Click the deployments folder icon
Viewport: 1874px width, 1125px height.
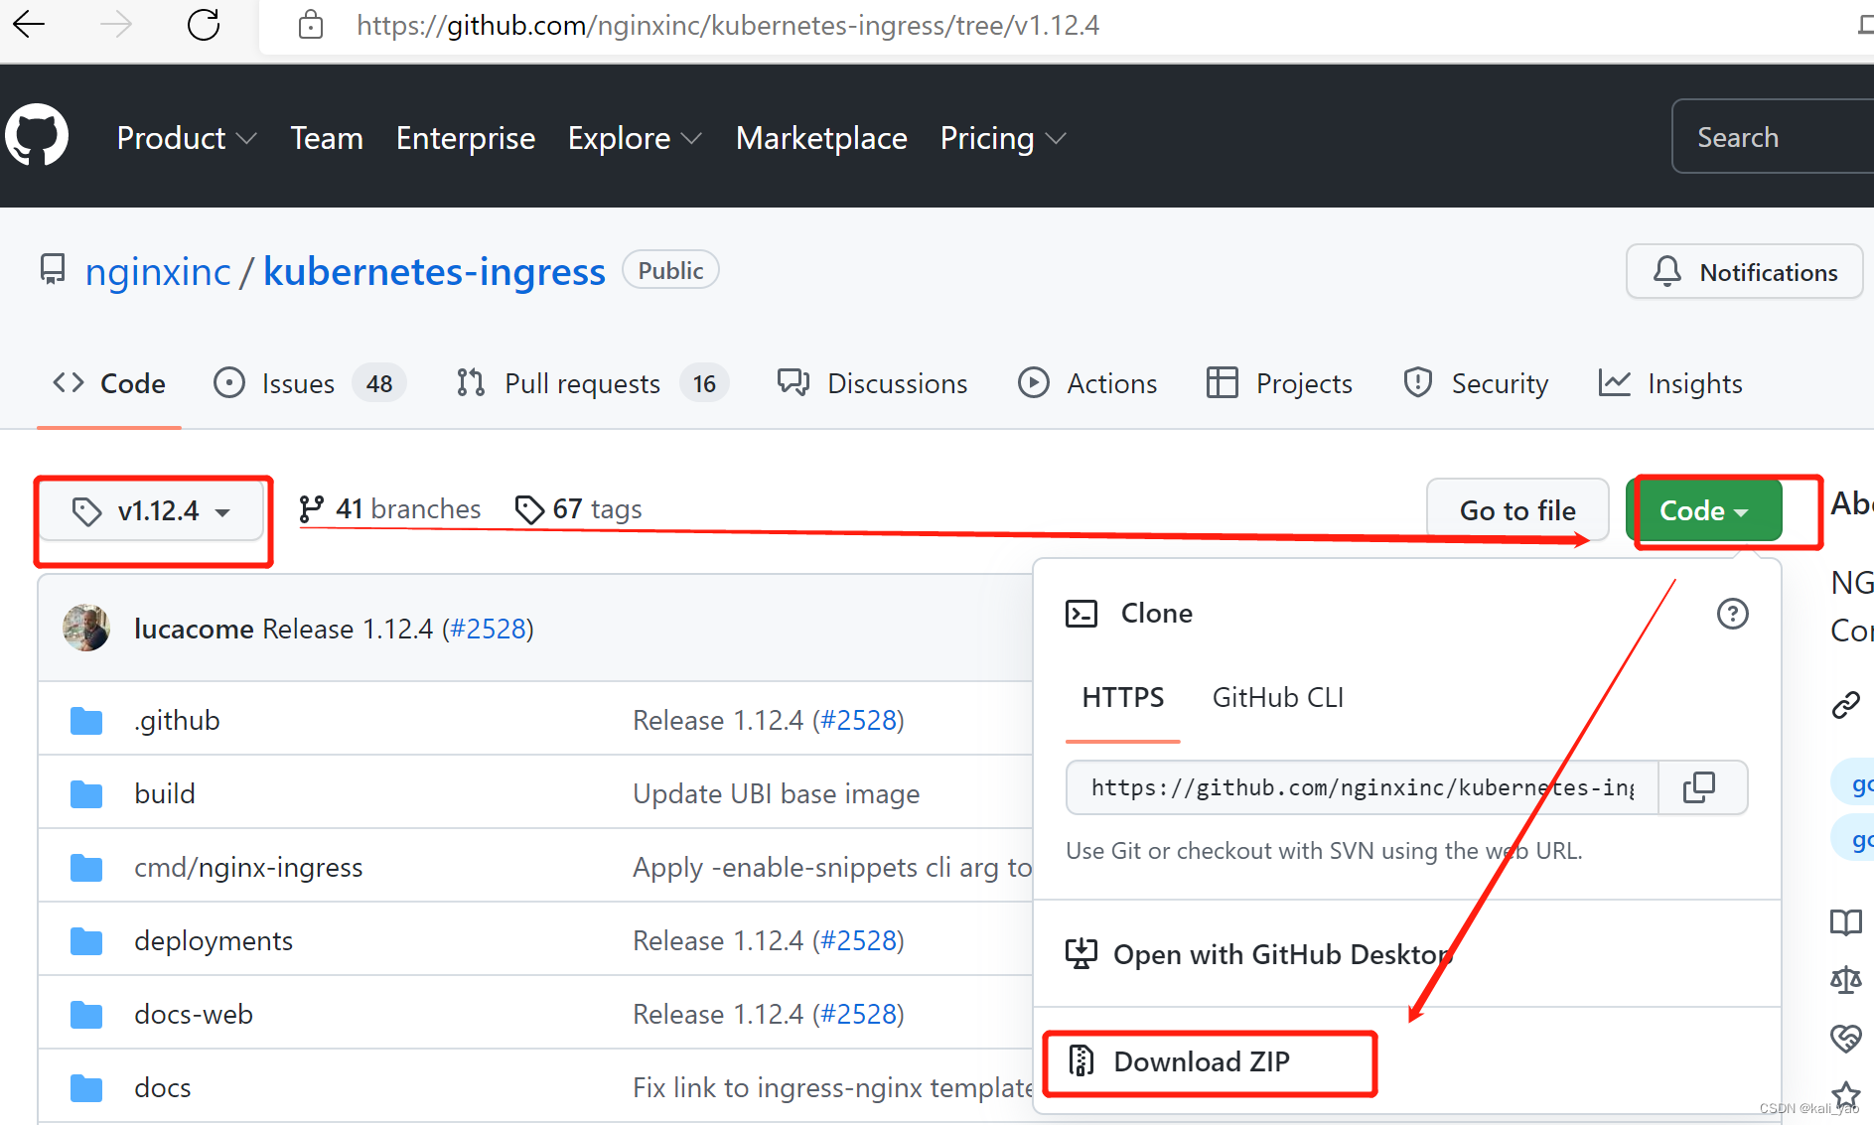(86, 941)
